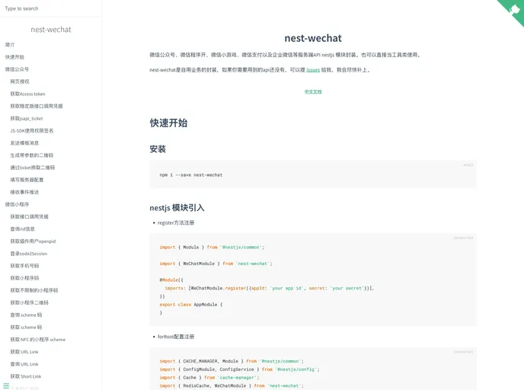Image resolution: width=524 pixels, height=390 pixels.
Task: Open 获取手机号码 sidebar entry
Action: tap(24, 266)
